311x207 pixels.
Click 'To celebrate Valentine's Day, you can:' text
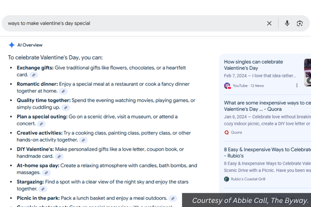(x=55, y=57)
